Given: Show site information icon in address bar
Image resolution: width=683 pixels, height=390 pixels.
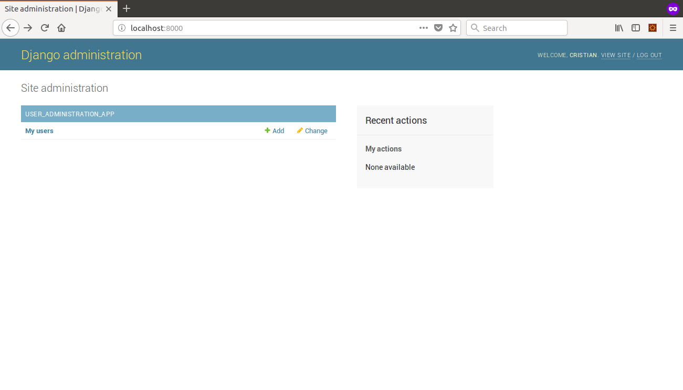Looking at the screenshot, I should pyautogui.click(x=122, y=28).
